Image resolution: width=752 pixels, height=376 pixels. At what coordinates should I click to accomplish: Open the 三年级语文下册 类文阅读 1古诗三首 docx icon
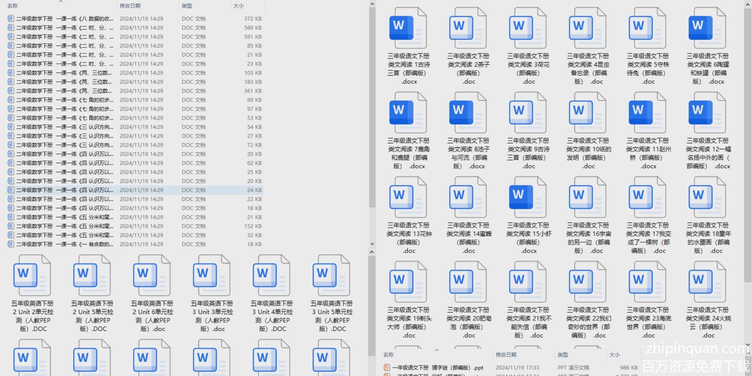pos(408,28)
